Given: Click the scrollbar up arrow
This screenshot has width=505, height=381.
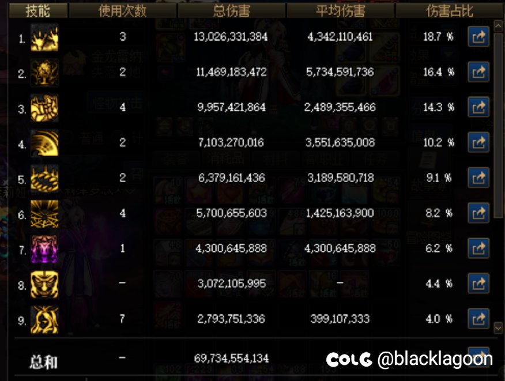Looking at the screenshot, I should (498, 26).
